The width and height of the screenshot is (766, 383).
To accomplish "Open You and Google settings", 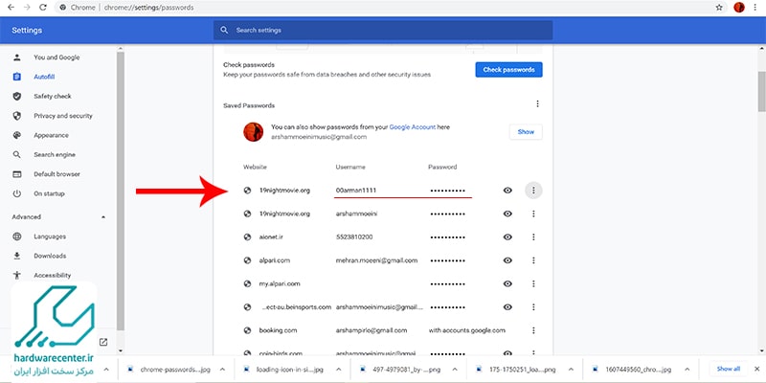I will click(56, 57).
